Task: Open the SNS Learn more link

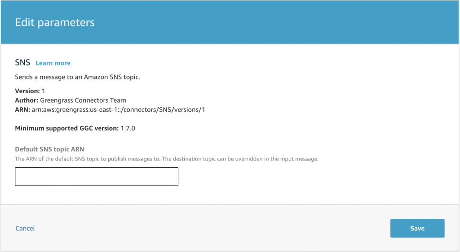Action: (53, 63)
